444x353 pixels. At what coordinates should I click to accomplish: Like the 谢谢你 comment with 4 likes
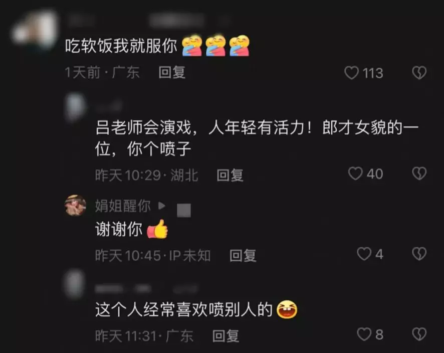[x=364, y=254]
